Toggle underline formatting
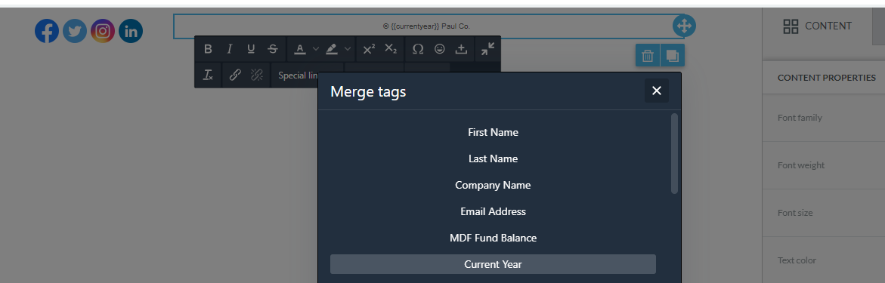Image resolution: width=885 pixels, height=283 pixels. 251,49
